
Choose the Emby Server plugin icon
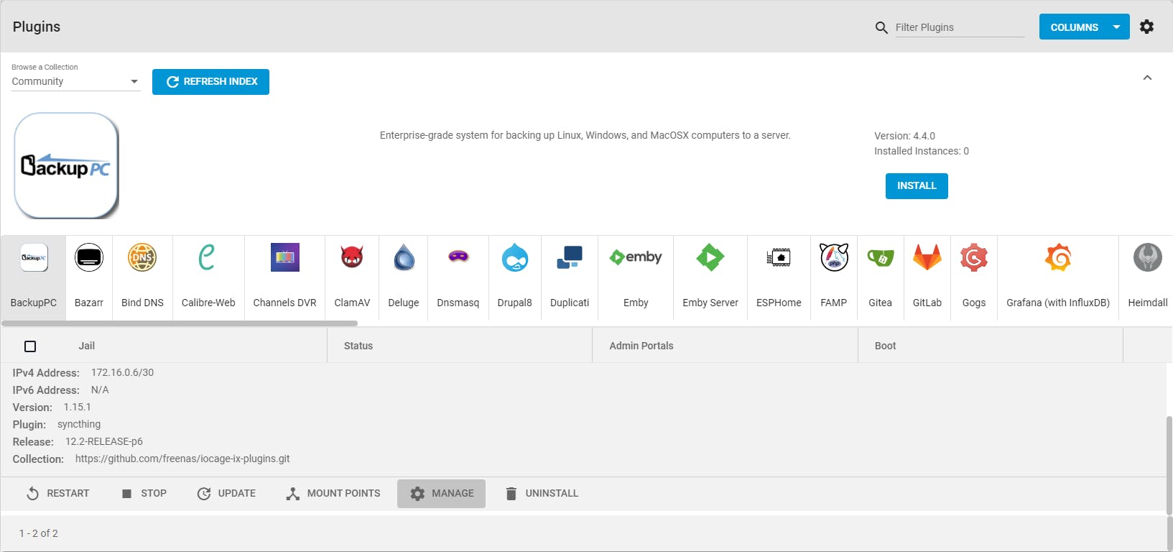[x=710, y=258]
